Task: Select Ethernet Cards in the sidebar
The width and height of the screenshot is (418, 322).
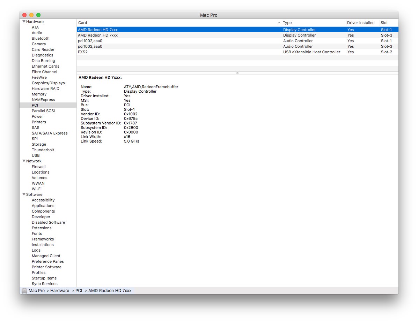Action: point(45,66)
